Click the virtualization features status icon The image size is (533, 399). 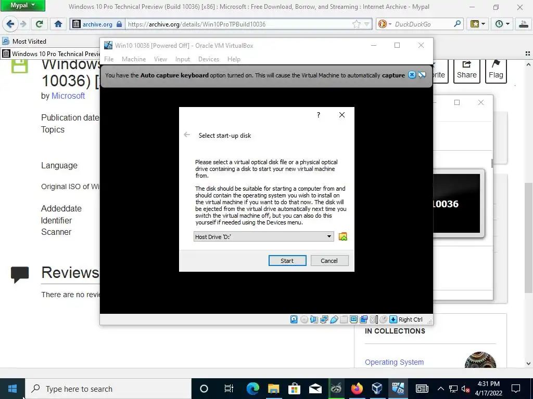pos(374,320)
